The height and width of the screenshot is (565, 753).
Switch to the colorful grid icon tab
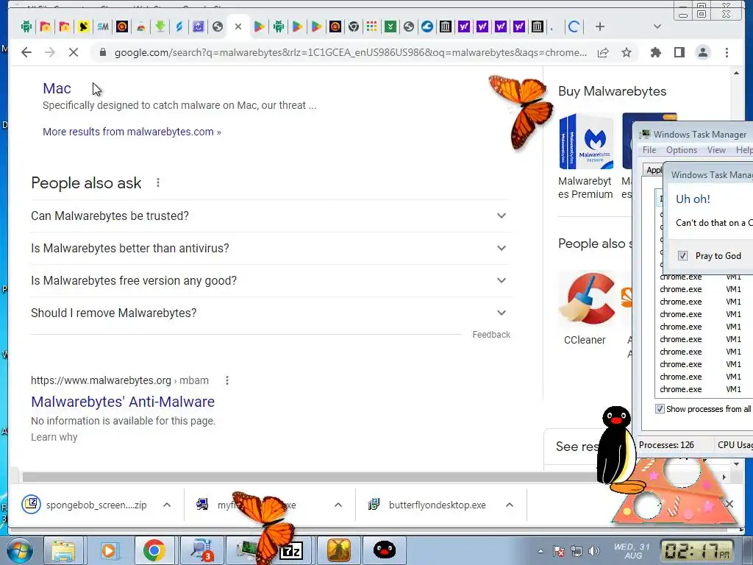pos(371,27)
